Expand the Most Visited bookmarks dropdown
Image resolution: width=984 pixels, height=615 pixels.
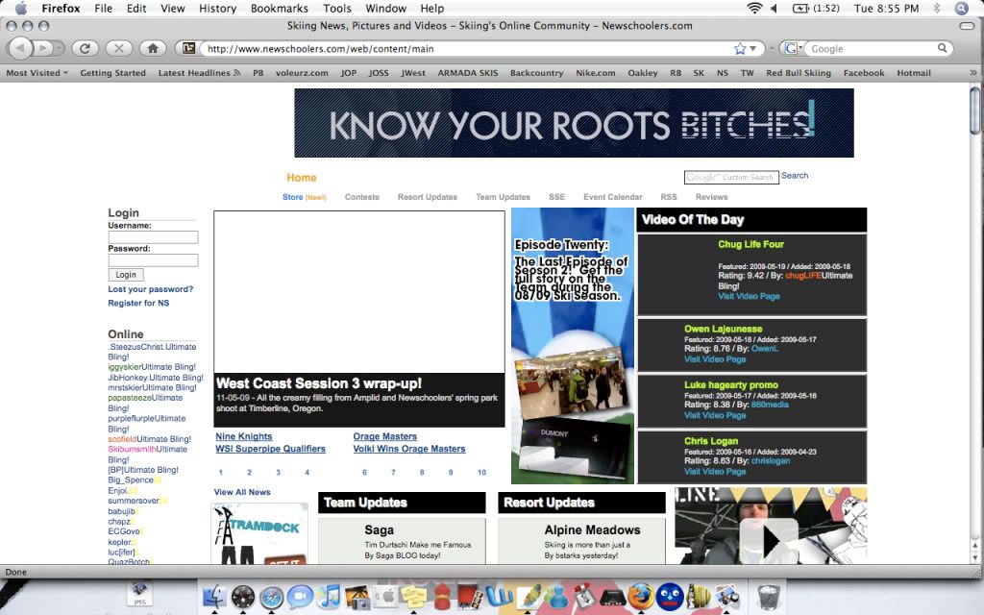(x=37, y=73)
